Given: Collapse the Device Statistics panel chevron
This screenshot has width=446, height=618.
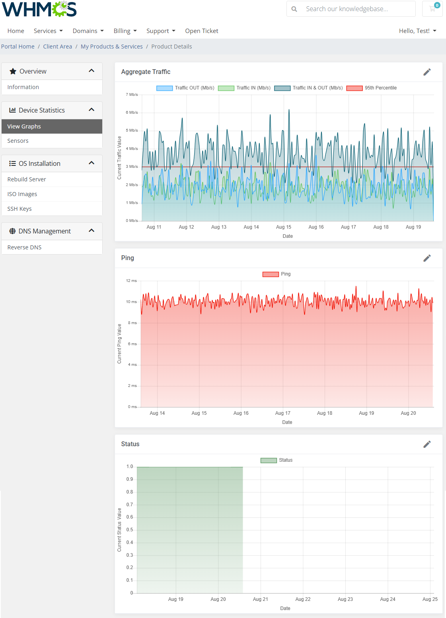Looking at the screenshot, I should coord(92,110).
